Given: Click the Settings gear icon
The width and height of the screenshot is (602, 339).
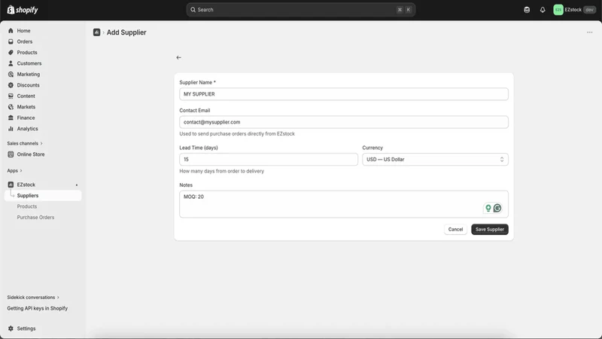Looking at the screenshot, I should [x=11, y=328].
